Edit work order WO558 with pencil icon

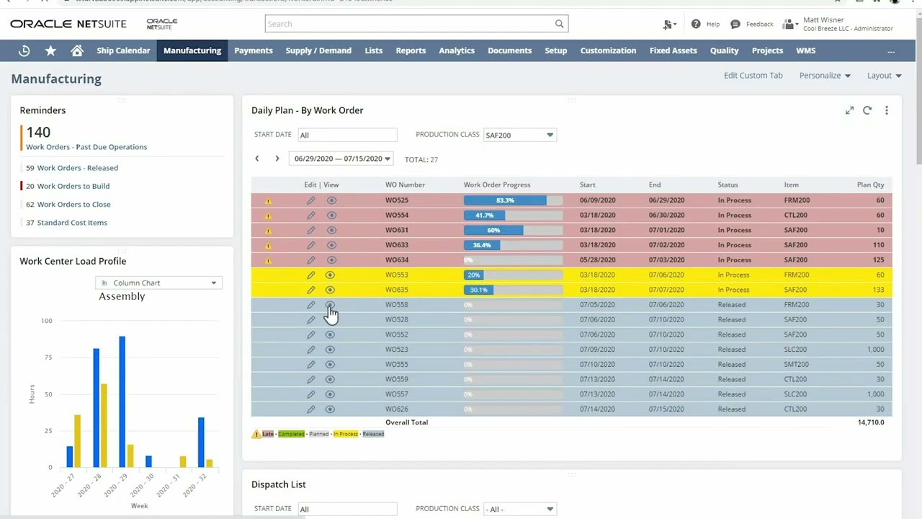click(311, 305)
